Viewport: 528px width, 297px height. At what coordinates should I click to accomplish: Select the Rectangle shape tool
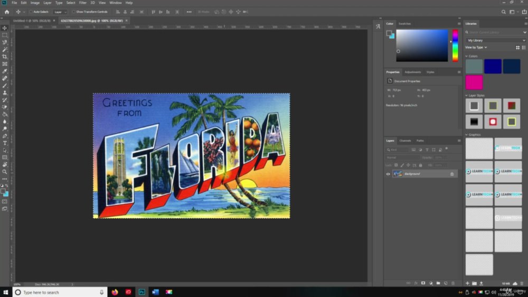pos(5,157)
